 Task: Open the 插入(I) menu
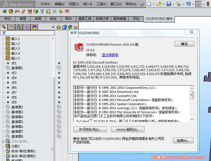click(x=88, y=4)
